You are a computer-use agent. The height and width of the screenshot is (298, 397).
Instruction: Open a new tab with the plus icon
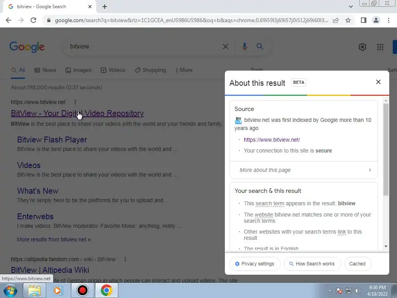click(105, 7)
